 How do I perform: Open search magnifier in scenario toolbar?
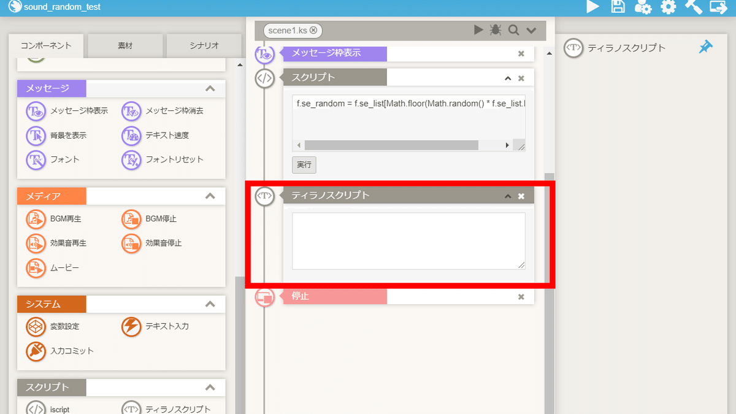(x=513, y=30)
